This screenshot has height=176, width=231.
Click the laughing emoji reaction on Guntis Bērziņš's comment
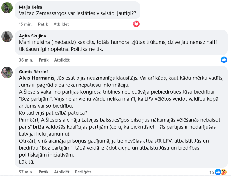[223, 172]
